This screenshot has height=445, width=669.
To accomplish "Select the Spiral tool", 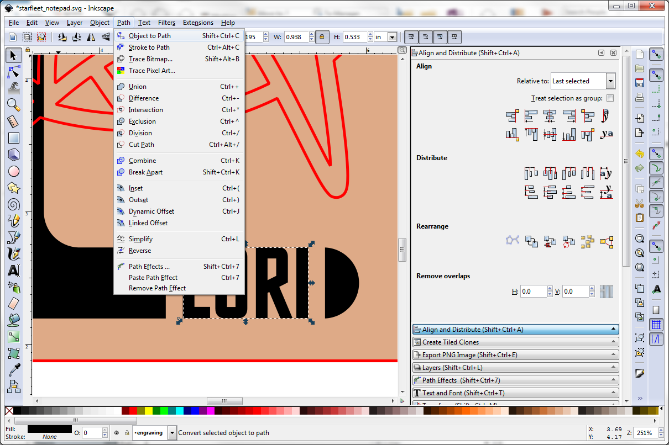I will click(x=14, y=204).
